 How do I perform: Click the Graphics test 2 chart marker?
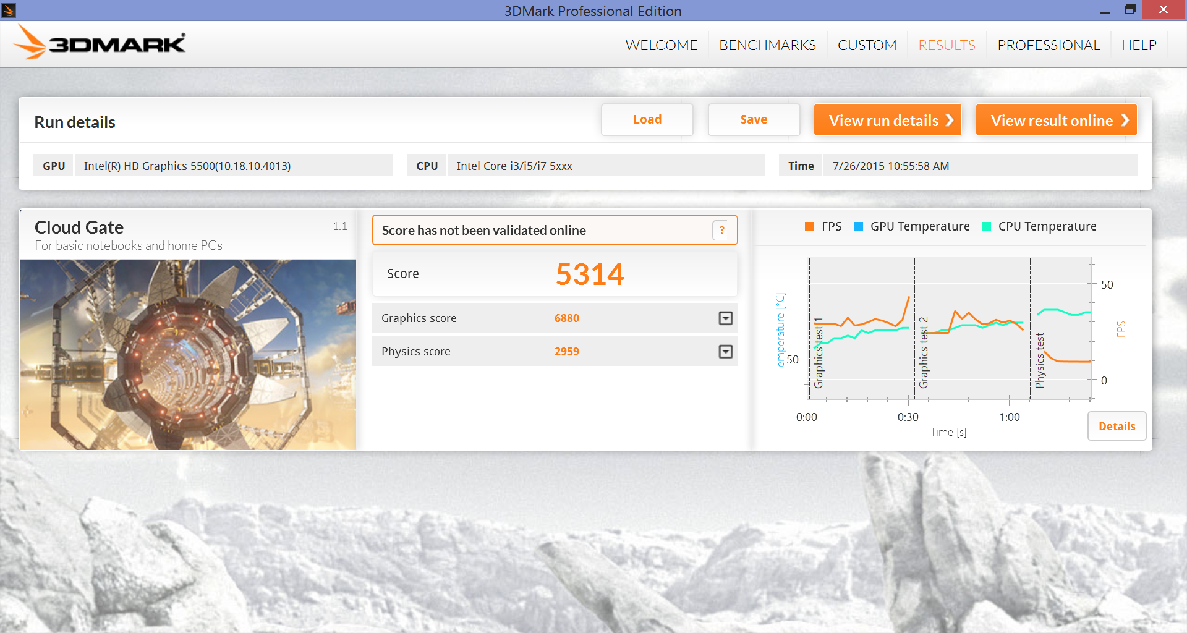(924, 352)
